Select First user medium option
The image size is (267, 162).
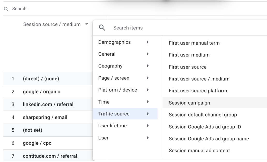[189, 55]
